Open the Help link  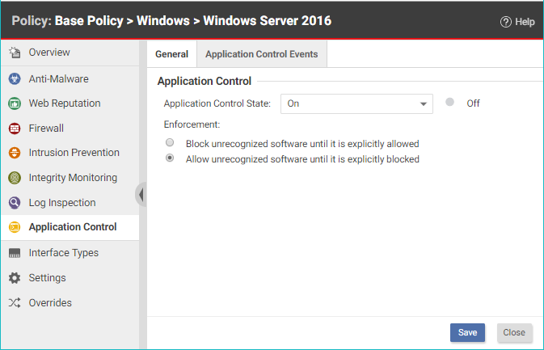(x=517, y=22)
